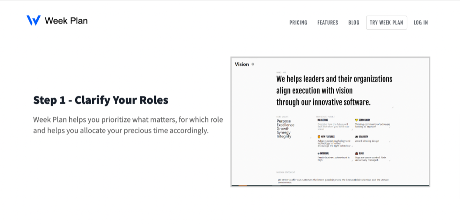The height and width of the screenshot is (224, 460).
Task: Click the Community heart icon
Action: click(356, 120)
